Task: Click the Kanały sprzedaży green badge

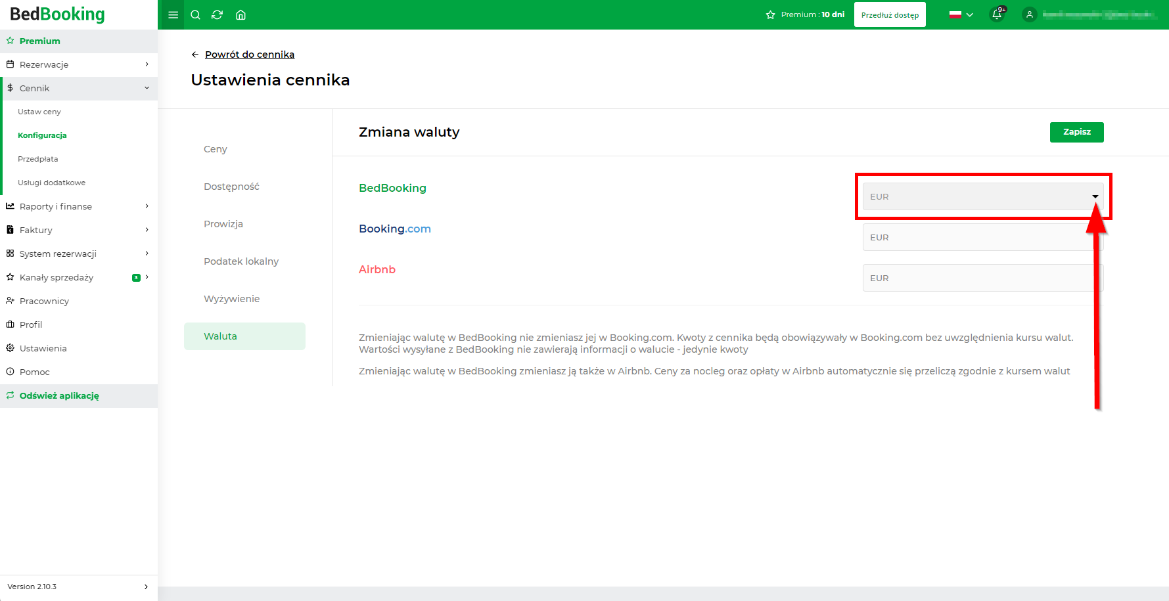Action: (136, 277)
